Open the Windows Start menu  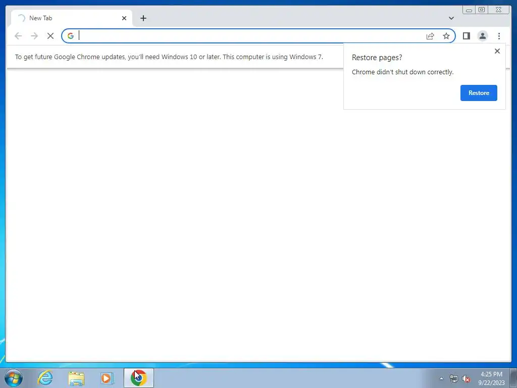click(14, 378)
